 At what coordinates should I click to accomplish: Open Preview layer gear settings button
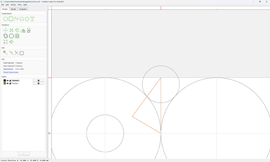tap(38, 83)
